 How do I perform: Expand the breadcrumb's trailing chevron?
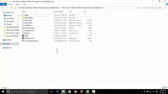point(105,8)
